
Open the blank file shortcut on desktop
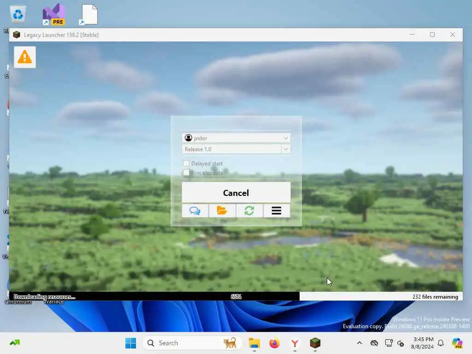tap(89, 14)
